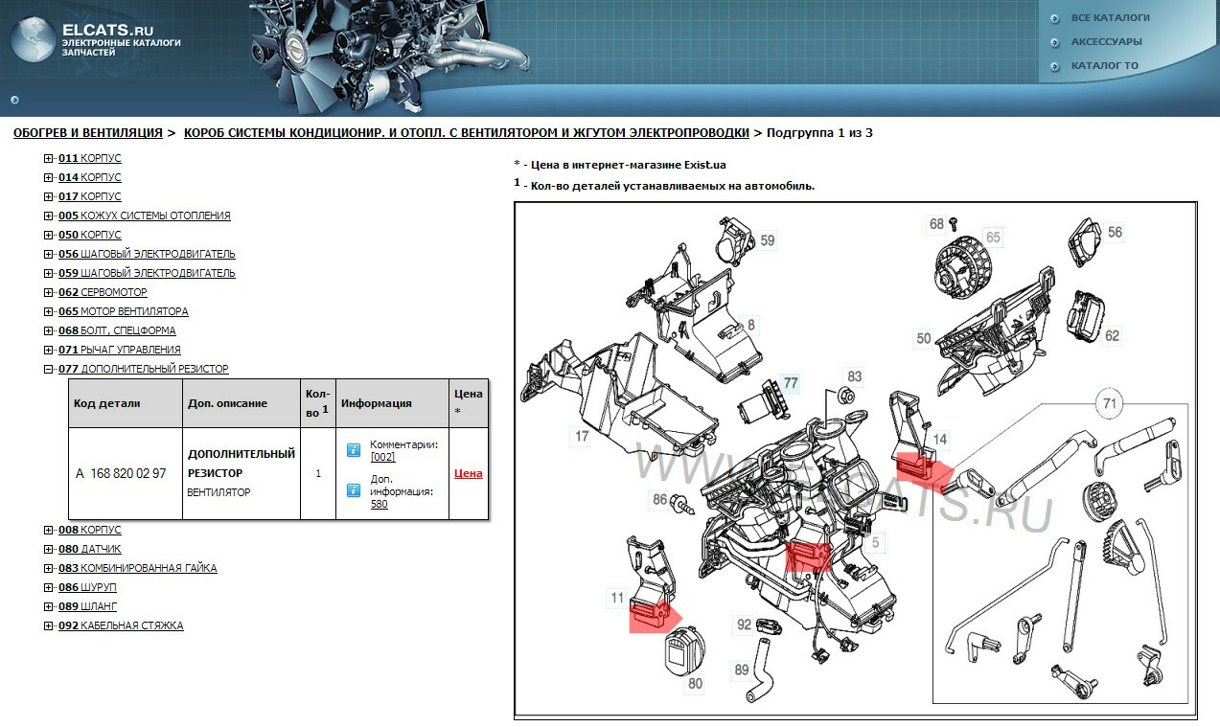The image size is (1220, 727).
Task: Click info icon beside Комментарии
Action: 353,449
